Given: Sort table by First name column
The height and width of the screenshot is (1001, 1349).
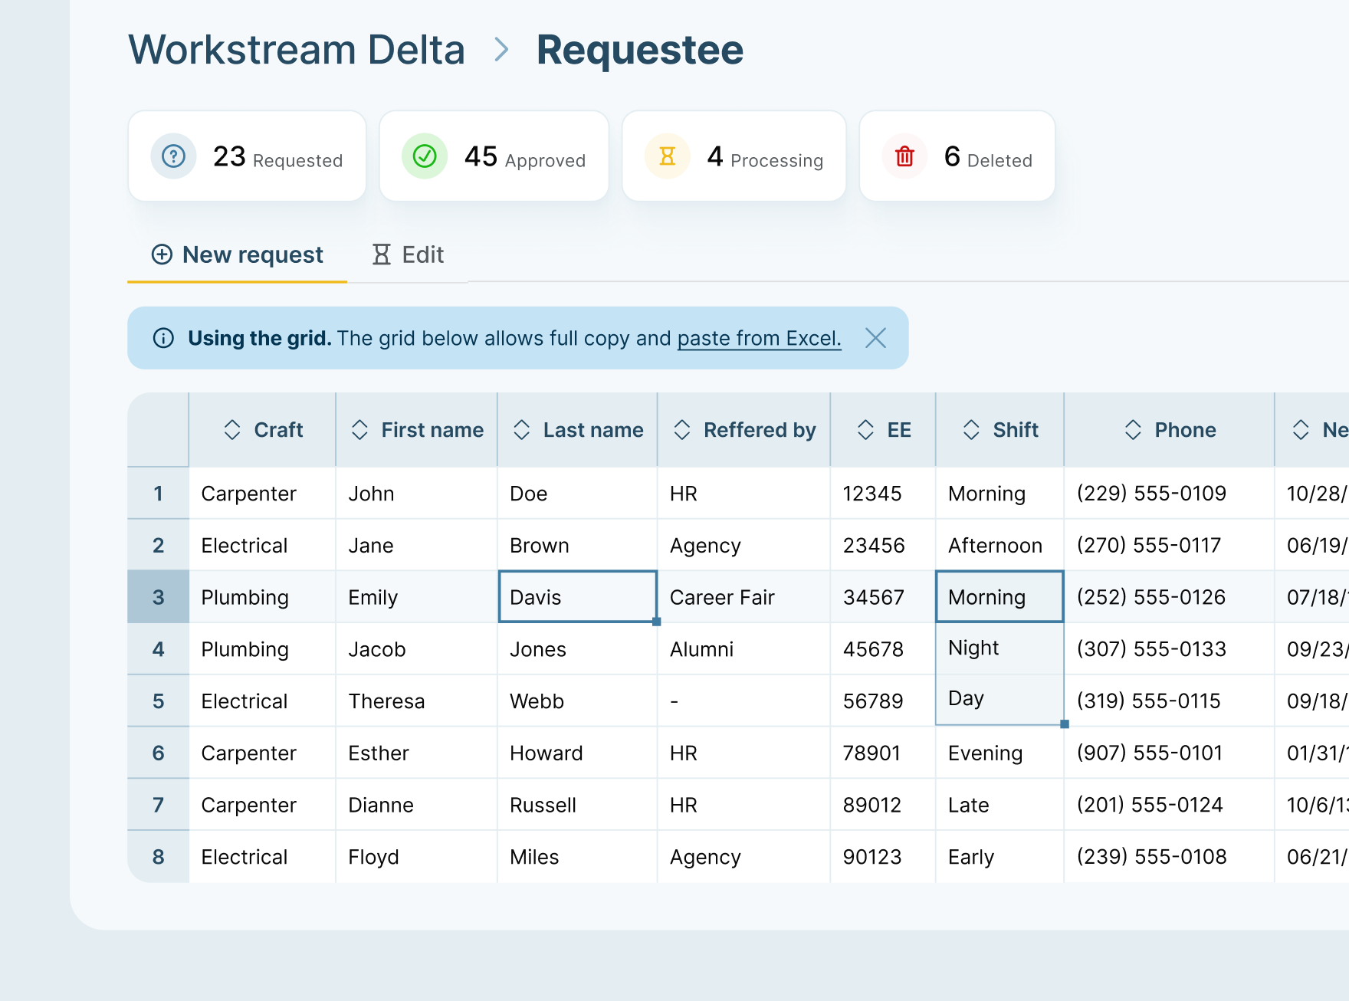Looking at the screenshot, I should (x=359, y=430).
